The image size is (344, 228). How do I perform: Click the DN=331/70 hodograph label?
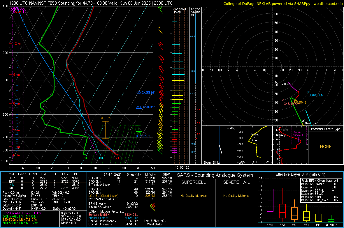(312, 123)
